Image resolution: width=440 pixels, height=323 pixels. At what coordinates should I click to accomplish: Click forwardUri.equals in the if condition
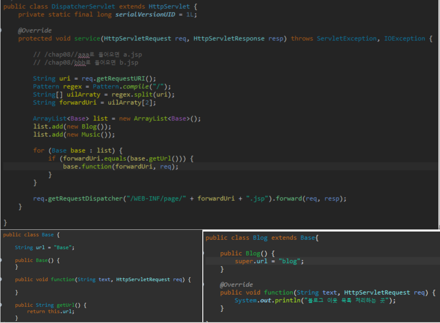[x=95, y=158]
